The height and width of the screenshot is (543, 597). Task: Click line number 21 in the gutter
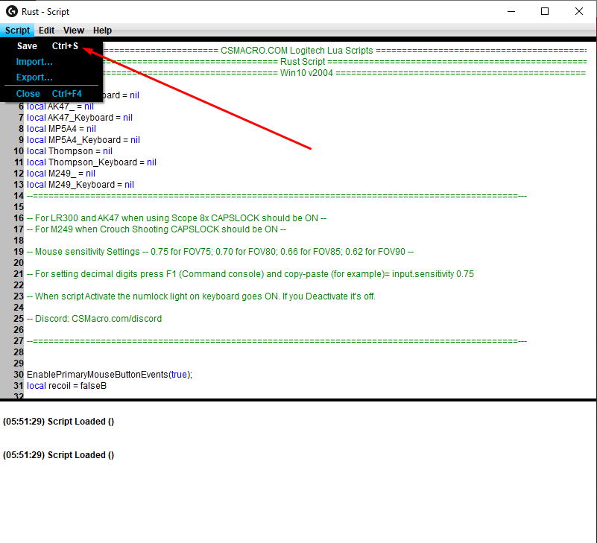19,274
